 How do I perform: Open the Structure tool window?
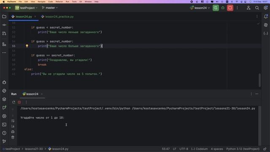[4, 44]
